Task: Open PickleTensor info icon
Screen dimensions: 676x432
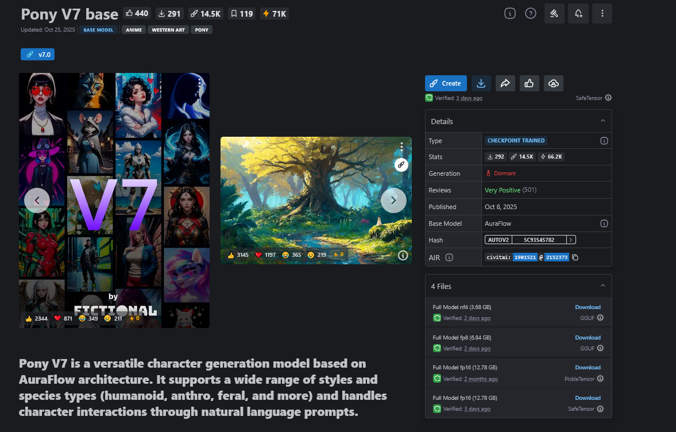Action: (x=600, y=379)
